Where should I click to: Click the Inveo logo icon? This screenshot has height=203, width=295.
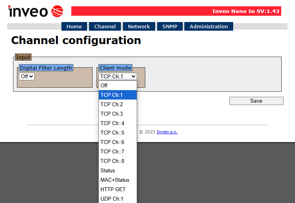[x=57, y=11]
